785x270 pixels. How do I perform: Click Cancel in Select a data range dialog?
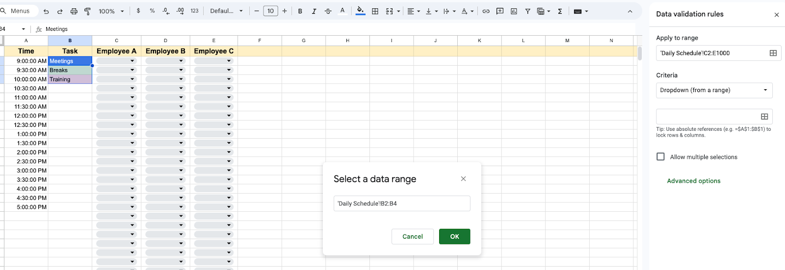point(412,236)
